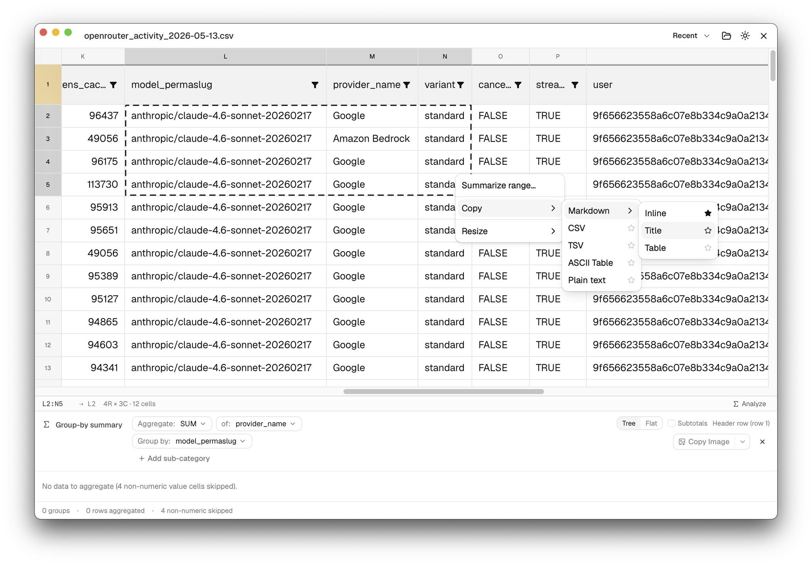Viewport: 812px width, 565px height.
Task: Click the Group-by summary sigma icon
Action: pyautogui.click(x=46, y=425)
